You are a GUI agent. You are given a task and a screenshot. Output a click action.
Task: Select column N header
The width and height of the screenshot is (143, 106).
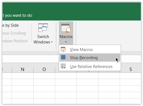click(22, 69)
